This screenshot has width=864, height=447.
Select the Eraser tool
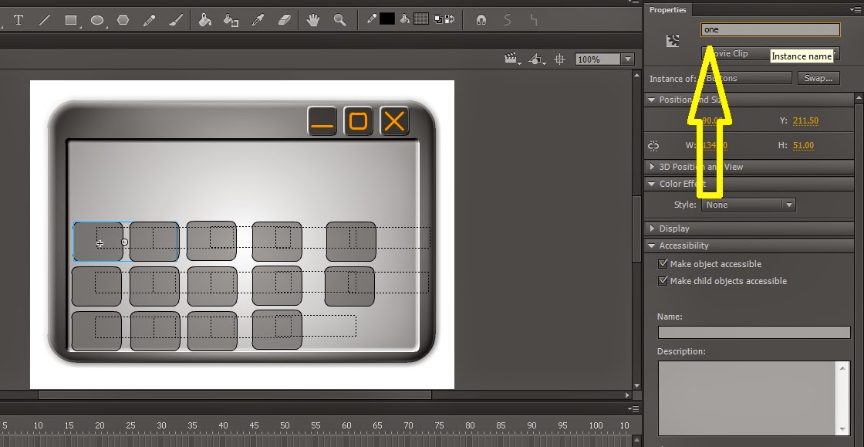click(x=284, y=20)
